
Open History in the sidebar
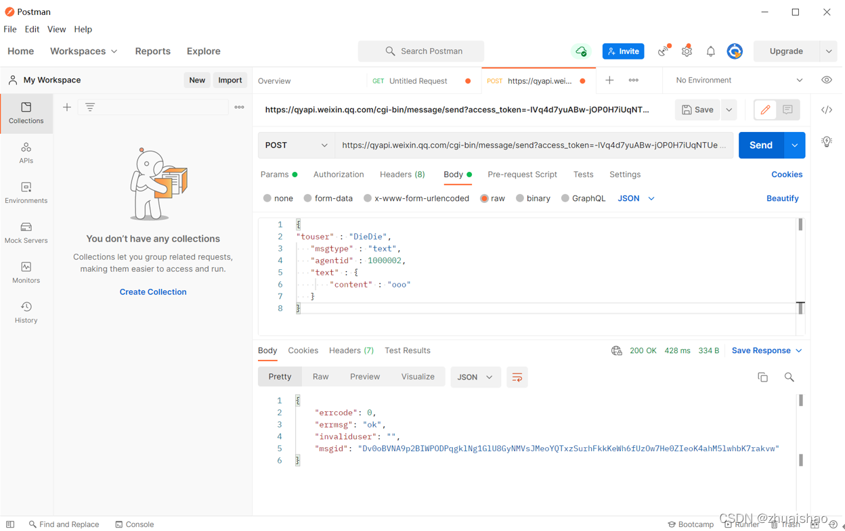click(x=26, y=313)
